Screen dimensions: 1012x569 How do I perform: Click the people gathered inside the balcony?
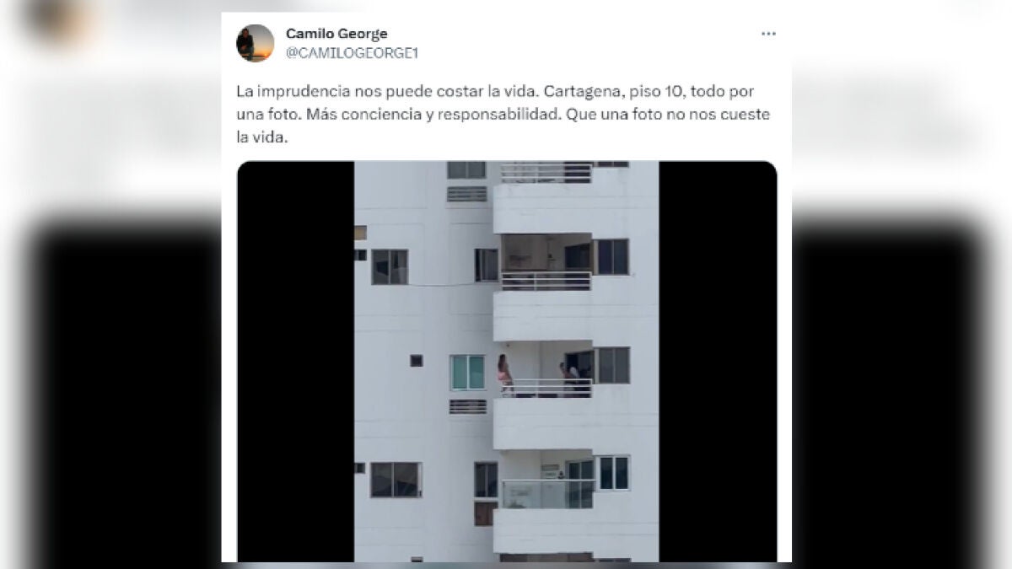click(569, 377)
